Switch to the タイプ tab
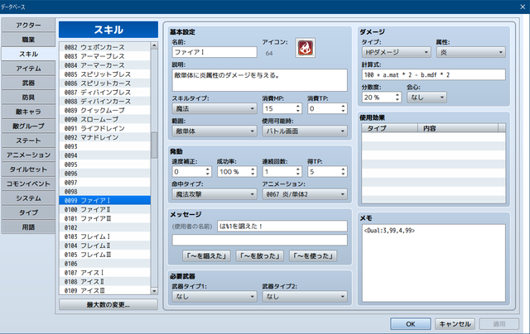 coord(28,212)
